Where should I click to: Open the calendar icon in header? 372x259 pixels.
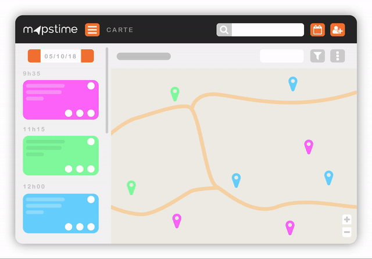pos(317,30)
